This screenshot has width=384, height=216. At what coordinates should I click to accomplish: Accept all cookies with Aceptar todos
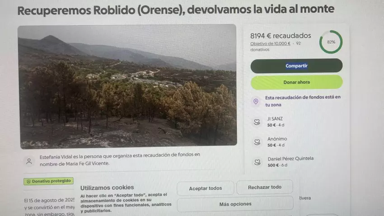click(x=205, y=188)
